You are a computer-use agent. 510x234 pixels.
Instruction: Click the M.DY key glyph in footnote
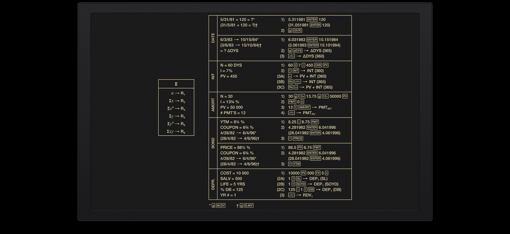point(221,205)
